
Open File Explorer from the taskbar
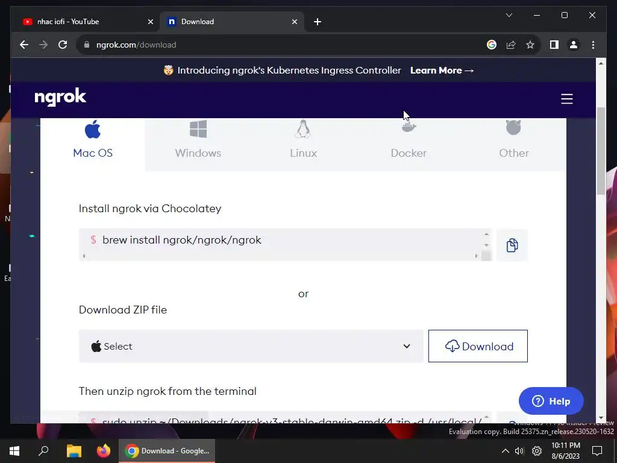pyautogui.click(x=74, y=451)
